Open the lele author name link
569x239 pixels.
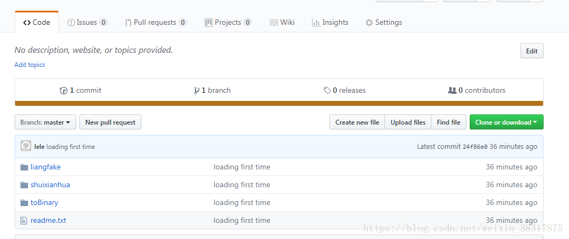coord(39,147)
